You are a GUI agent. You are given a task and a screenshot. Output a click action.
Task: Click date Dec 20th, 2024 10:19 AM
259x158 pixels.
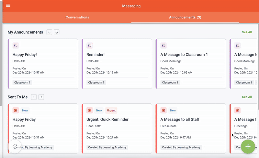click(x=102, y=73)
